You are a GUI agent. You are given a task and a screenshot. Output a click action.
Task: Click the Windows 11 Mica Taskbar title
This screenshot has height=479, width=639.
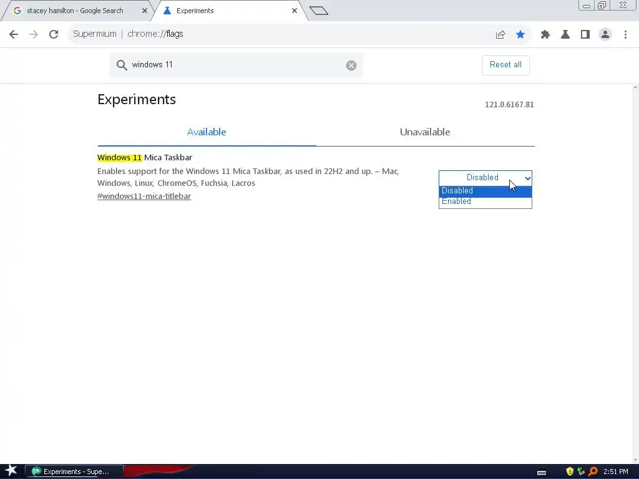tap(145, 158)
